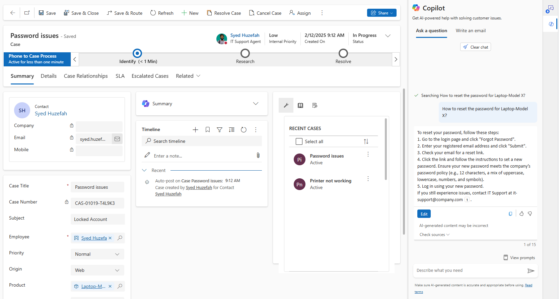Open timeline more options menu

[x=256, y=130]
